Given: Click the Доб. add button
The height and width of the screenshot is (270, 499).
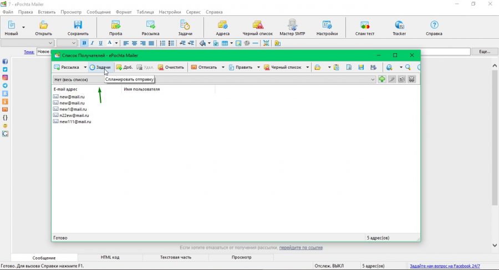Looking at the screenshot, I should [124, 67].
